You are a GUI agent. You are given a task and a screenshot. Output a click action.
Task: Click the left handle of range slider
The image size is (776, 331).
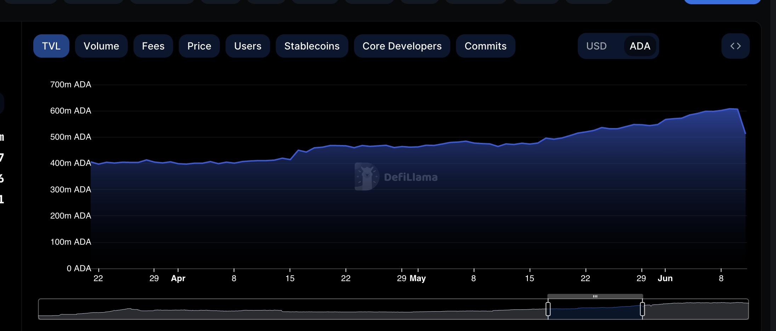click(548, 309)
